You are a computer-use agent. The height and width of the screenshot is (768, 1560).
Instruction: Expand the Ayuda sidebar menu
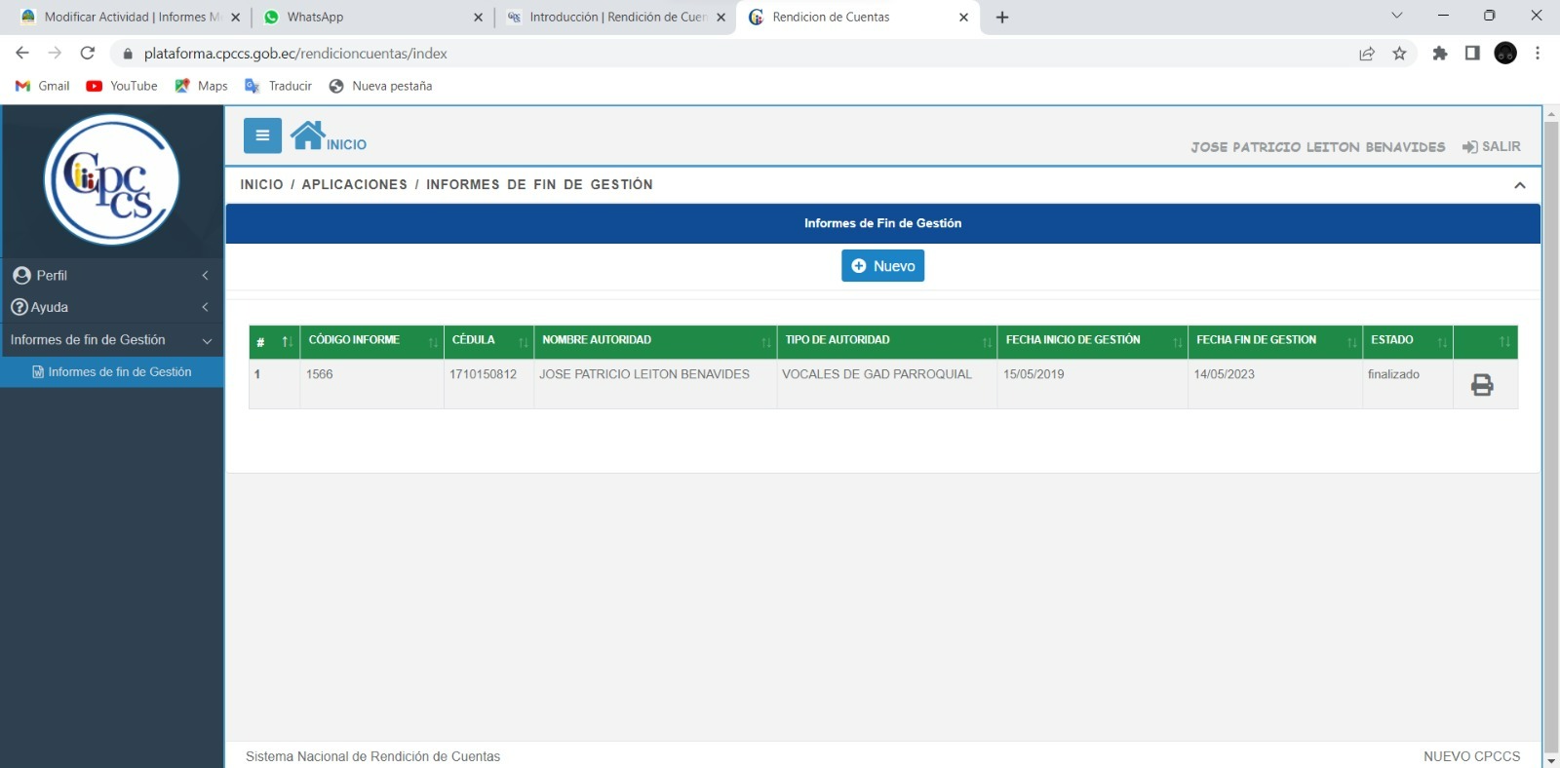click(111, 307)
